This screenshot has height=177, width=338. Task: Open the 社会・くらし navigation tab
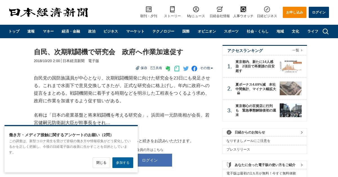tap(257, 31)
